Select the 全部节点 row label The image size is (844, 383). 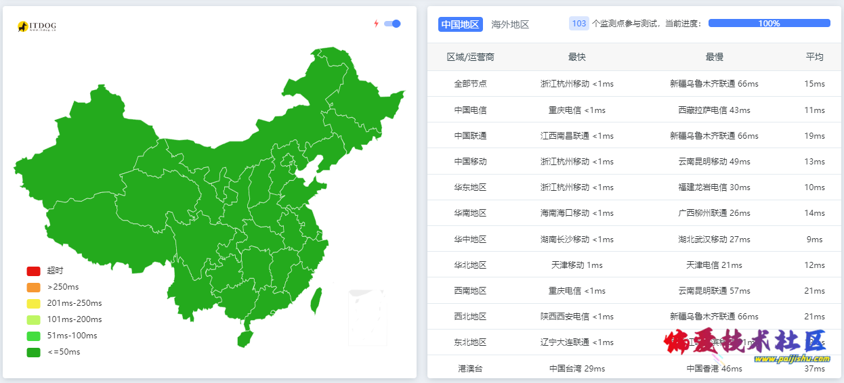pos(470,84)
